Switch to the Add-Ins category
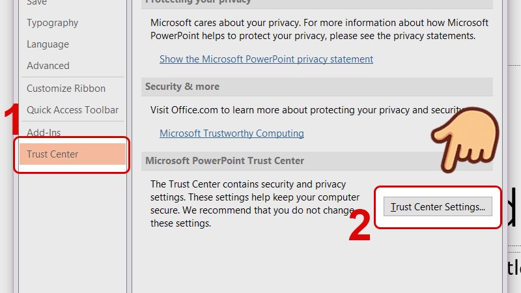Screen dimensions: 521x293 pos(44,132)
